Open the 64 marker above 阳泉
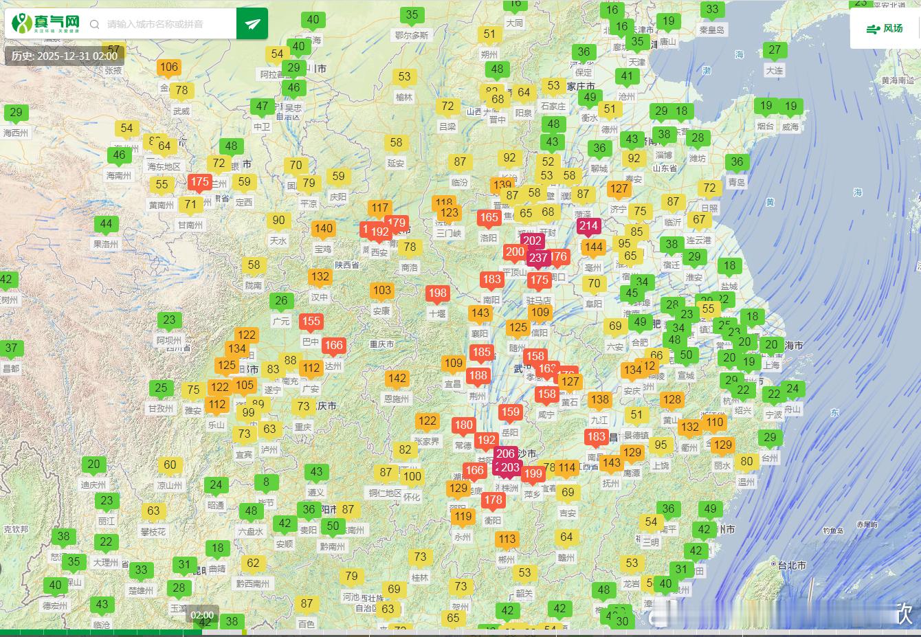 tap(524, 93)
